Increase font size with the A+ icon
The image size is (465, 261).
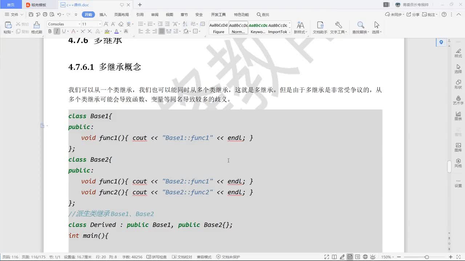tap(106, 24)
